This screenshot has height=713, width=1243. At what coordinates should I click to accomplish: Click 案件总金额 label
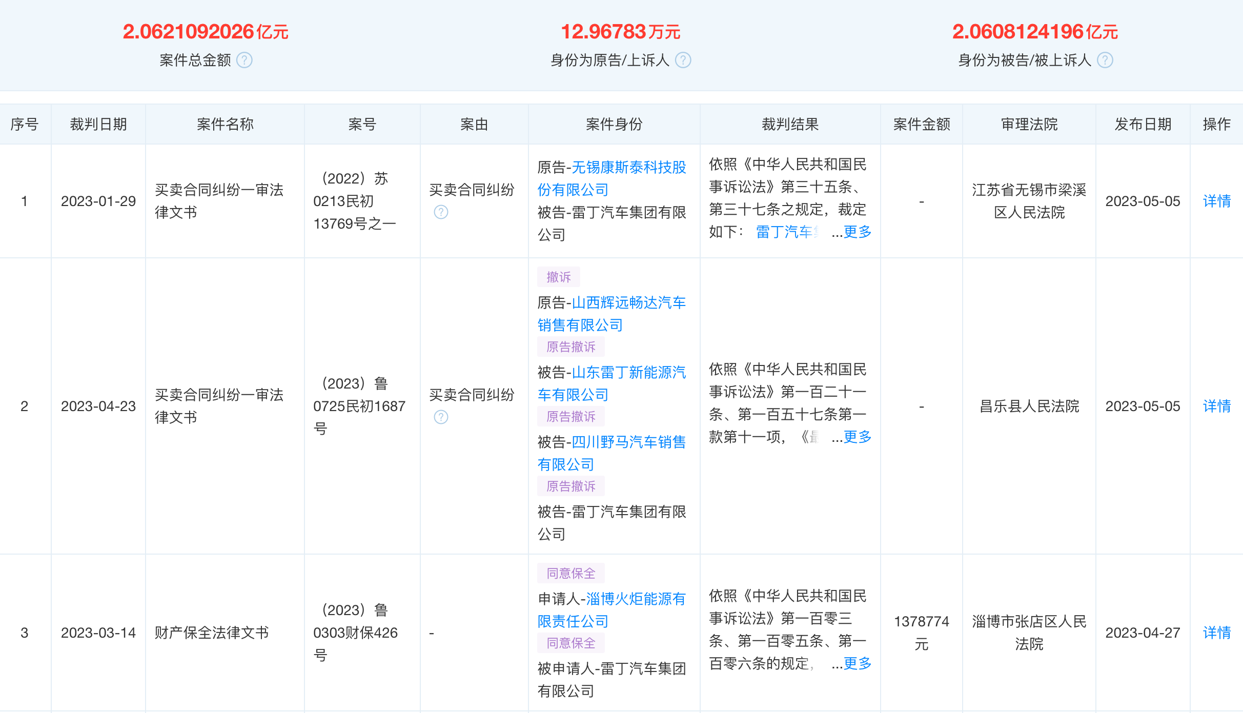[195, 60]
